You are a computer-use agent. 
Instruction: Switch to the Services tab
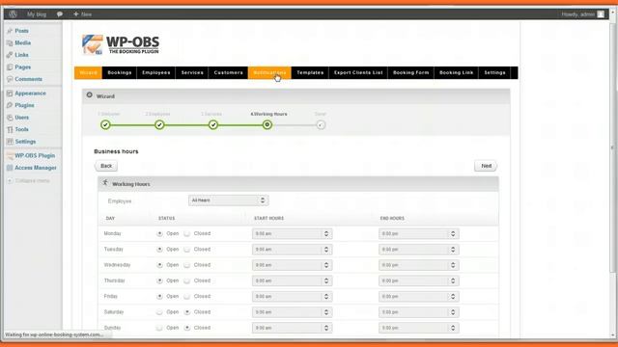pos(192,73)
